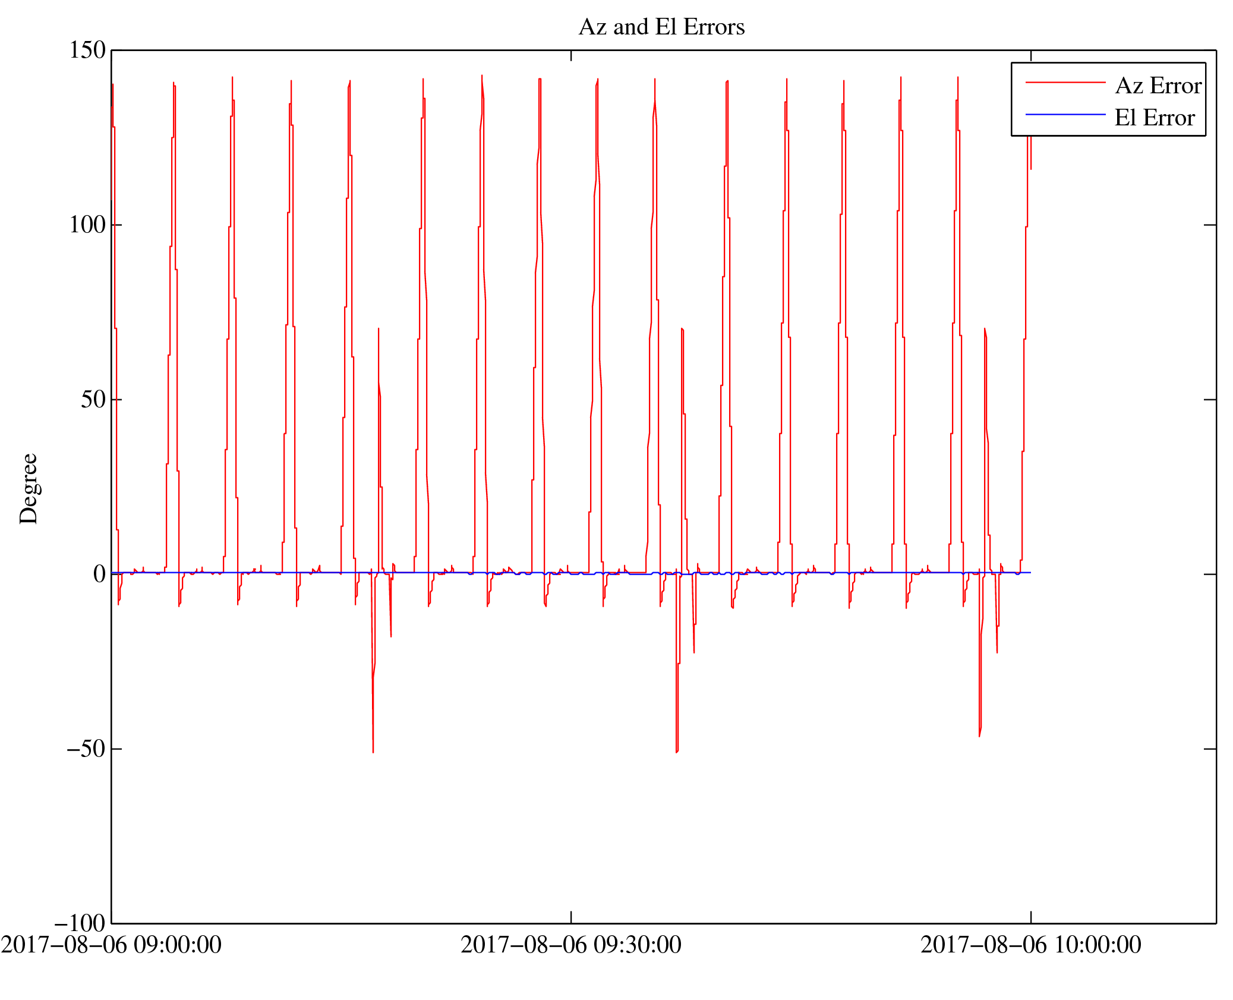Click the y-axis tick label '100'
Image resolution: width=1233 pixels, height=1000 pixels.
click(87, 225)
